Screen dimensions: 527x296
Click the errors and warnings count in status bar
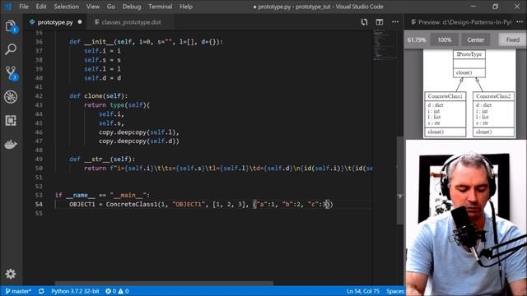pos(117,291)
